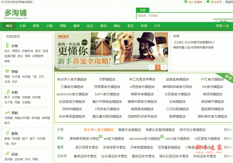The image size is (233, 163).
Task: Open 戴尔中国淘宝旗舰店 link
Action: click(107, 102)
